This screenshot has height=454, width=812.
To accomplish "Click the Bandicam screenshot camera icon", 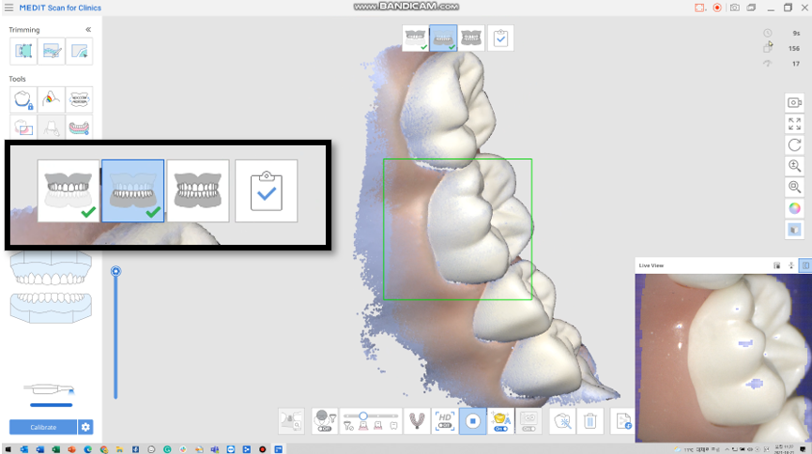I will tap(734, 8).
